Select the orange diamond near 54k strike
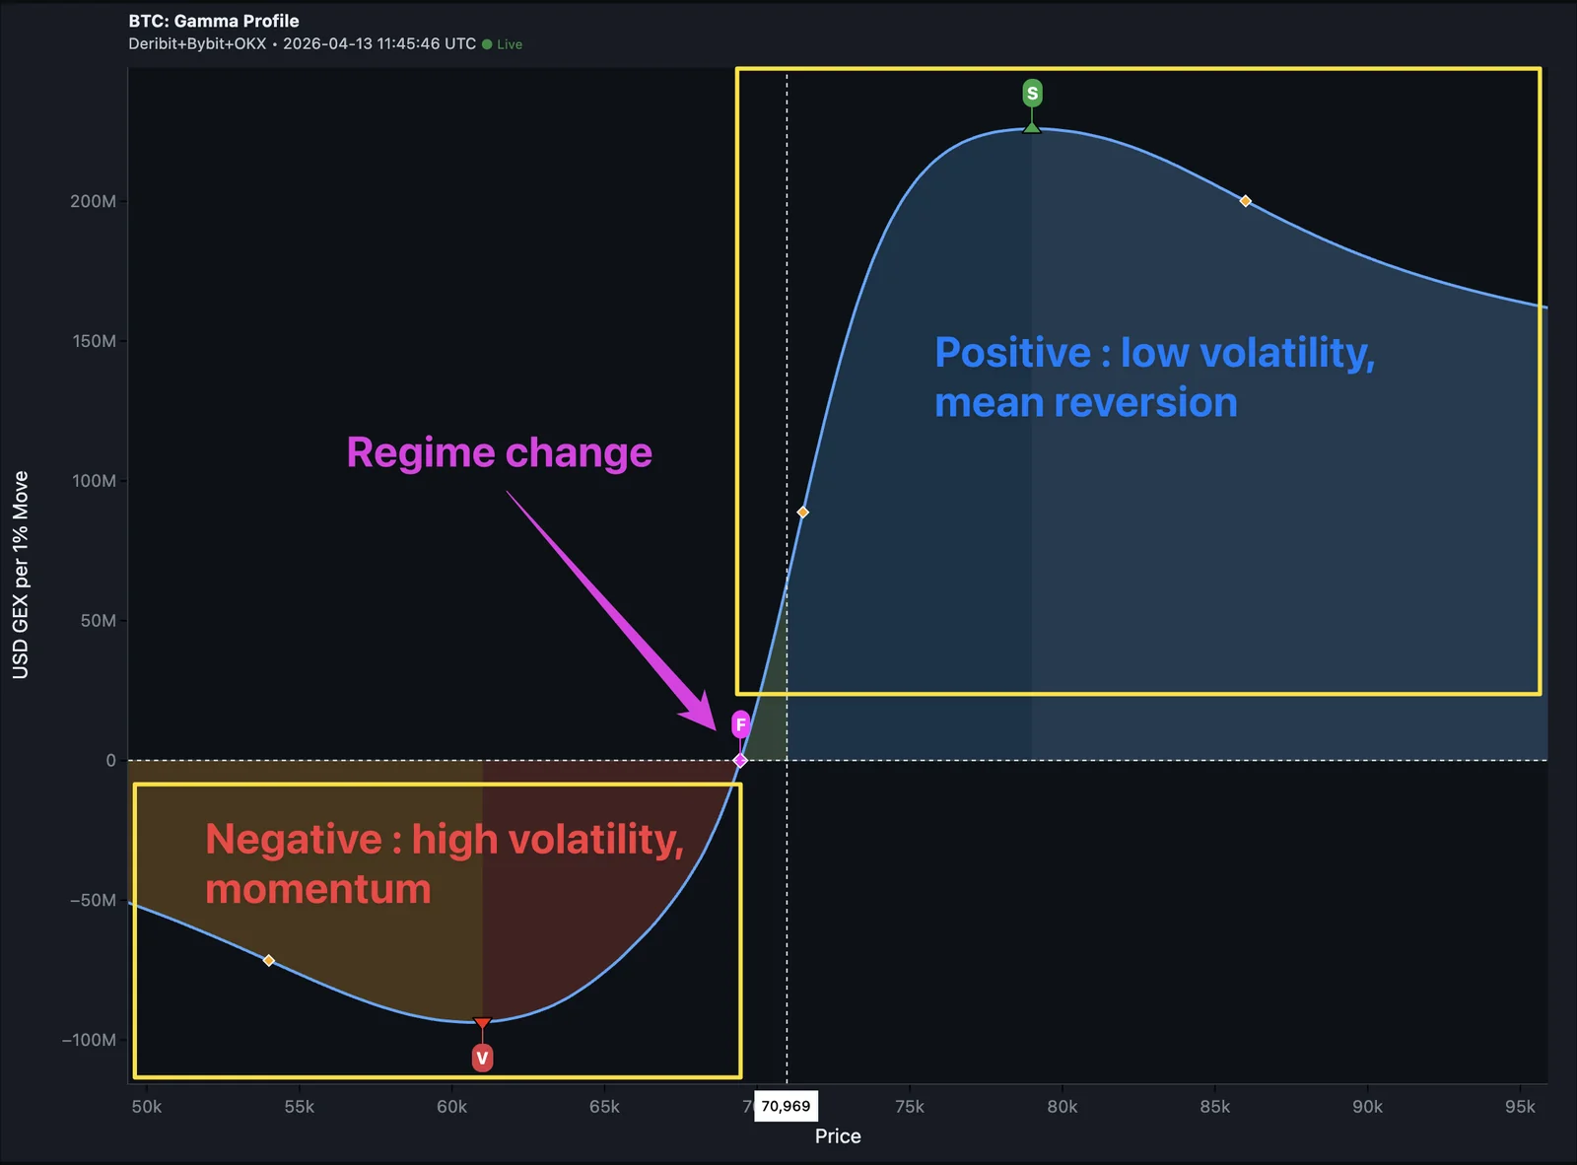 (269, 959)
